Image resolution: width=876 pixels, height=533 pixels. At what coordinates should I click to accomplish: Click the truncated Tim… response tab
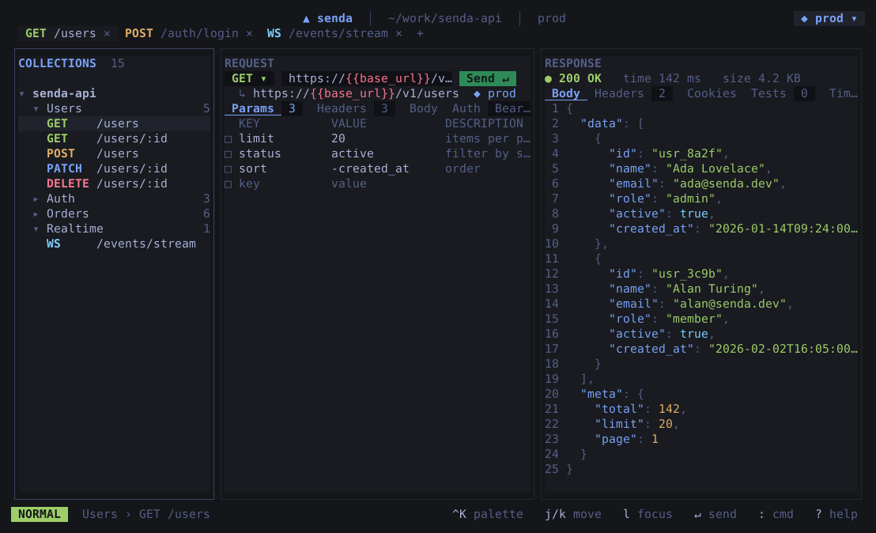pos(843,93)
